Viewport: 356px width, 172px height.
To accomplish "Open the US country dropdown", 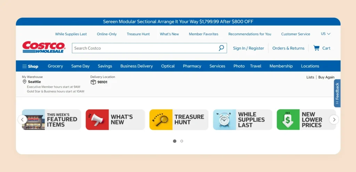I will (x=325, y=34).
